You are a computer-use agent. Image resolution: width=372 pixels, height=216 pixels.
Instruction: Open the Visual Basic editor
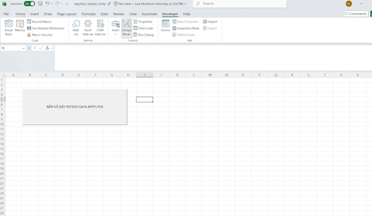[9, 27]
